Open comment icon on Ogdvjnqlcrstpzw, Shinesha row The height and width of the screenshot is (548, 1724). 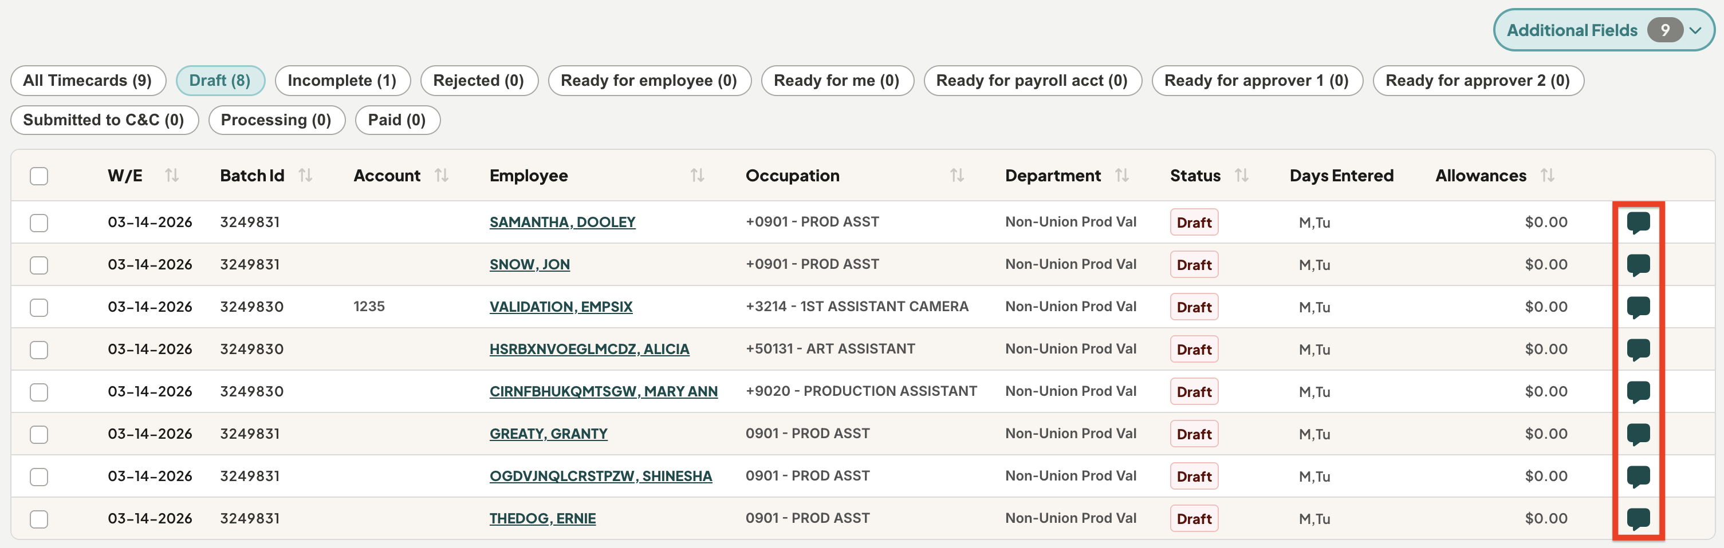tap(1638, 476)
